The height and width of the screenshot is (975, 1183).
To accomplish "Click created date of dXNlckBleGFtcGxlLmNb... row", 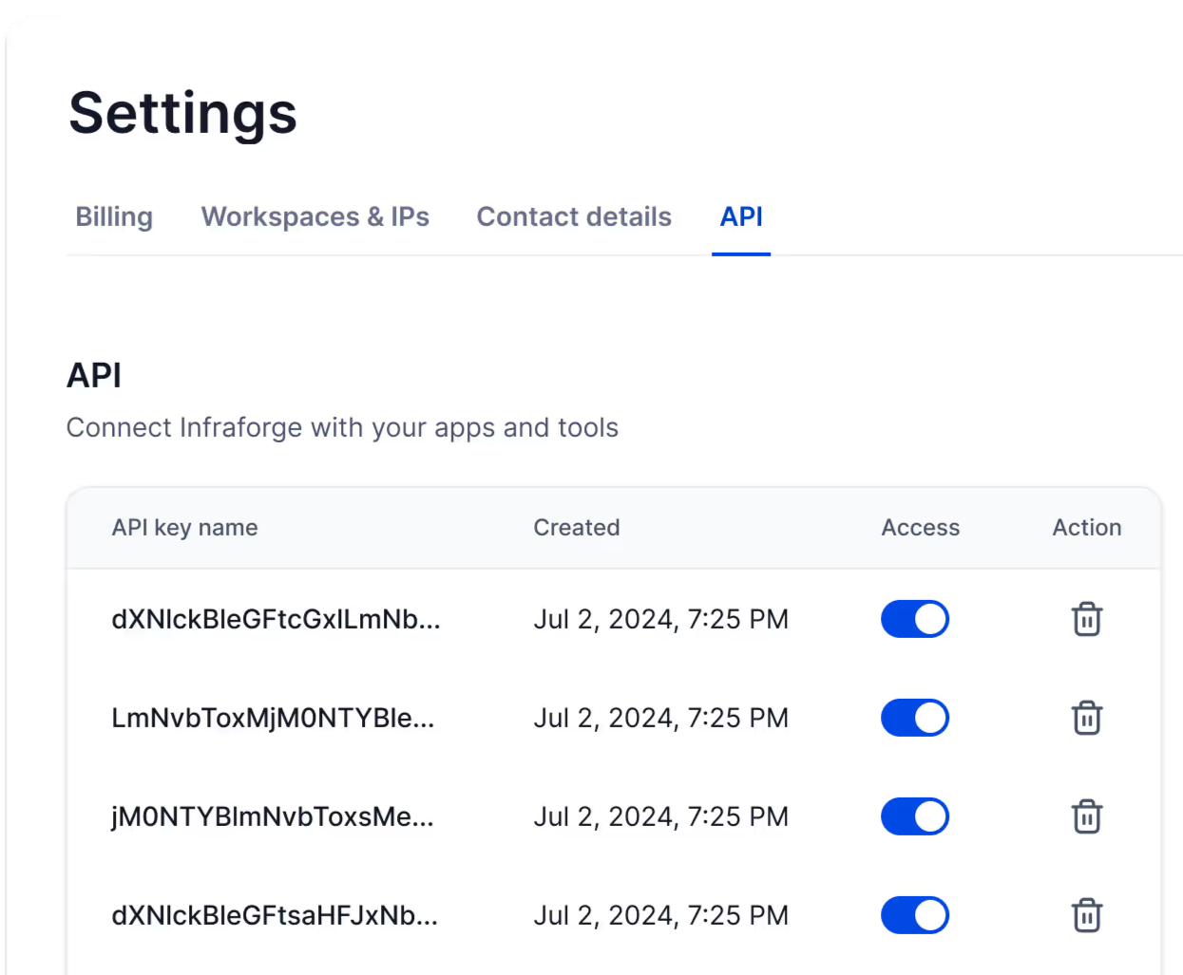I will tap(661, 620).
